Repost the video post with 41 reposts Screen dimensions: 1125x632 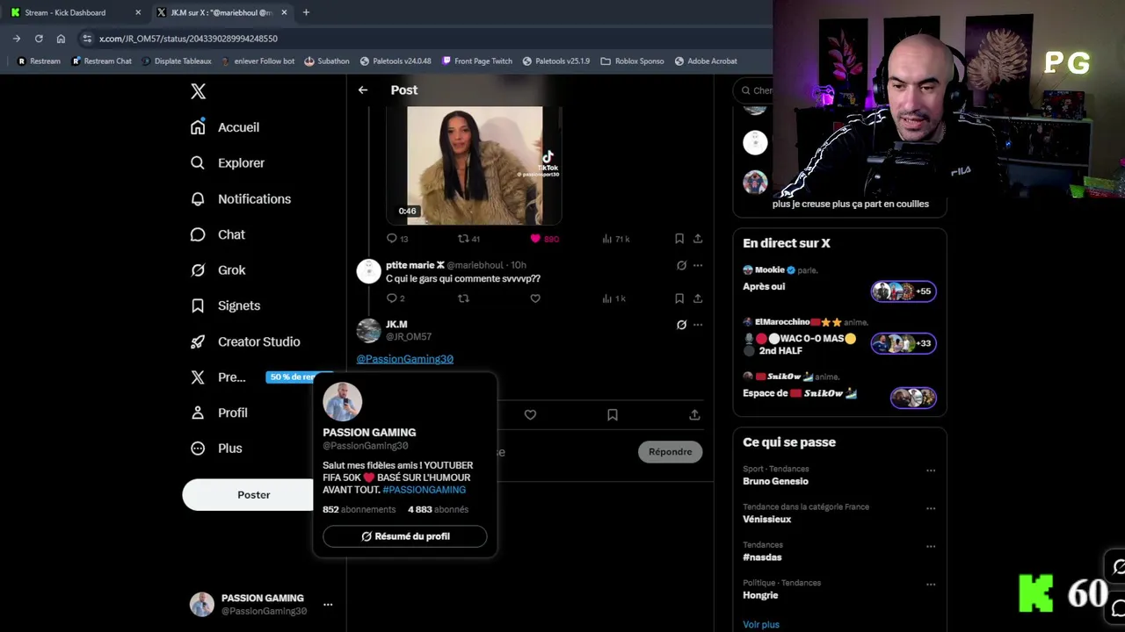point(468,239)
